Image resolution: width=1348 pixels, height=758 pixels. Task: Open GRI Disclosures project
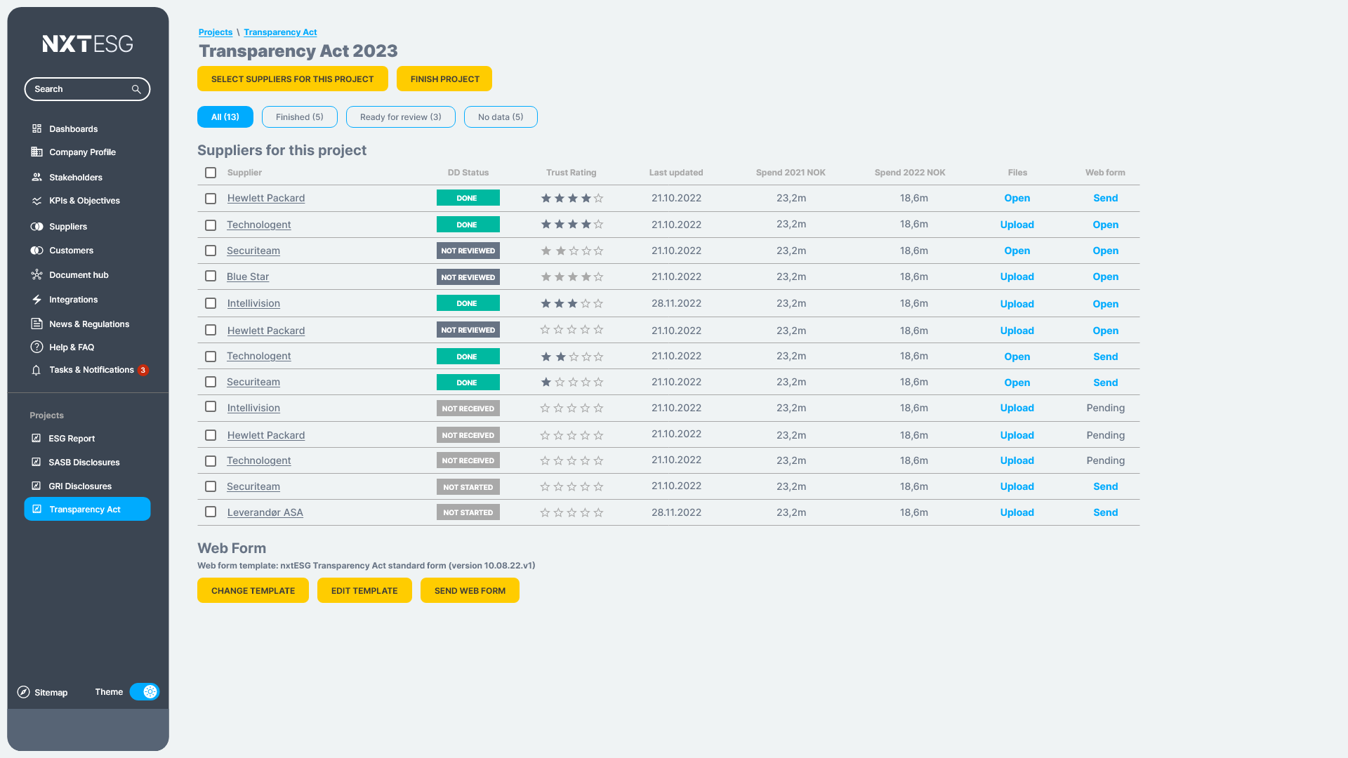tap(80, 486)
